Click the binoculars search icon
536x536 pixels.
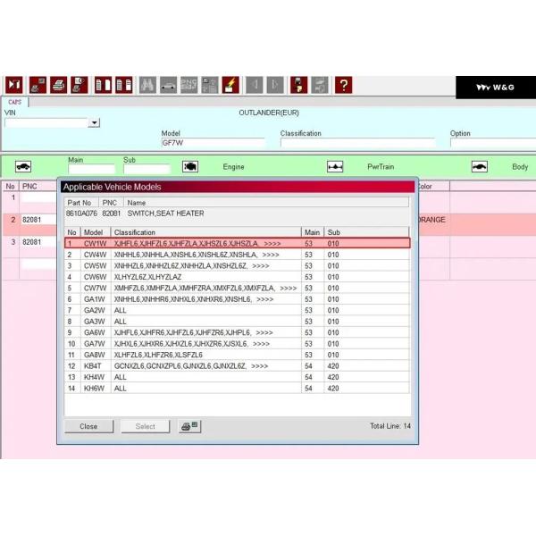pos(147,85)
